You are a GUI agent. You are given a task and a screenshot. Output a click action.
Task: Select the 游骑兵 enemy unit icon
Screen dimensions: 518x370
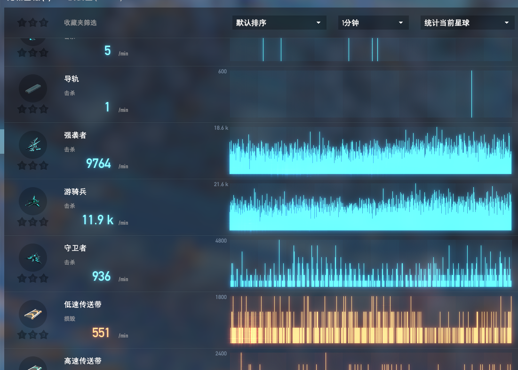click(x=32, y=201)
